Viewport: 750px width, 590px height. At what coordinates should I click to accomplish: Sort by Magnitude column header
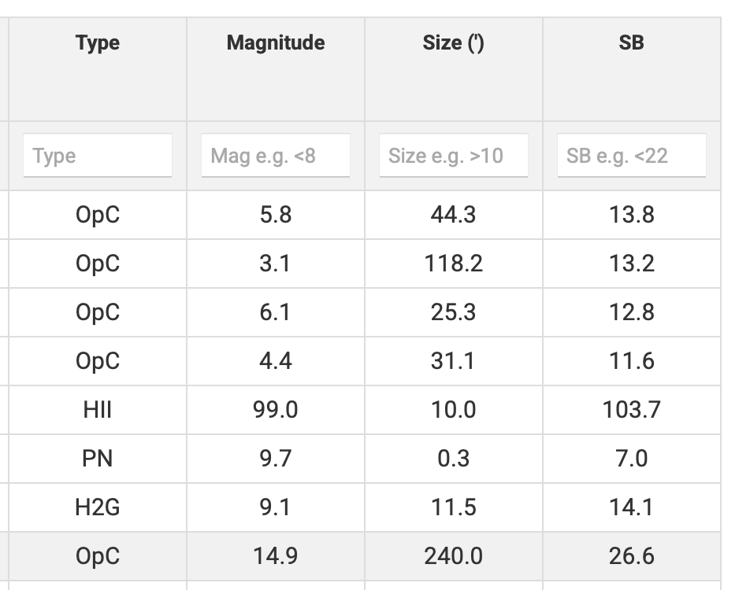tap(276, 42)
